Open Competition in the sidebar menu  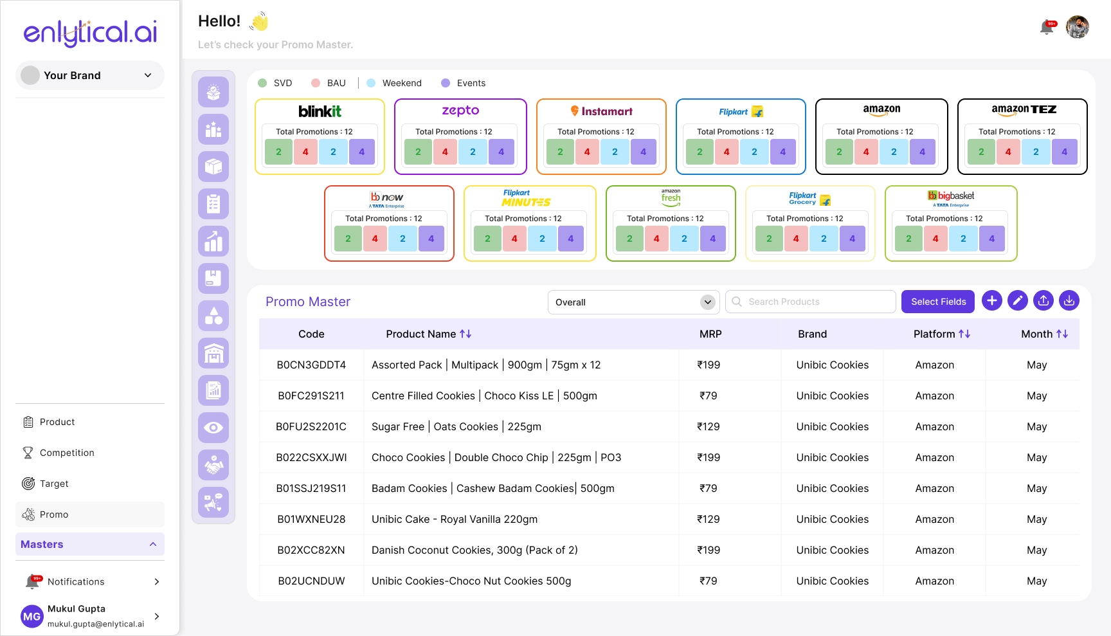90,453
